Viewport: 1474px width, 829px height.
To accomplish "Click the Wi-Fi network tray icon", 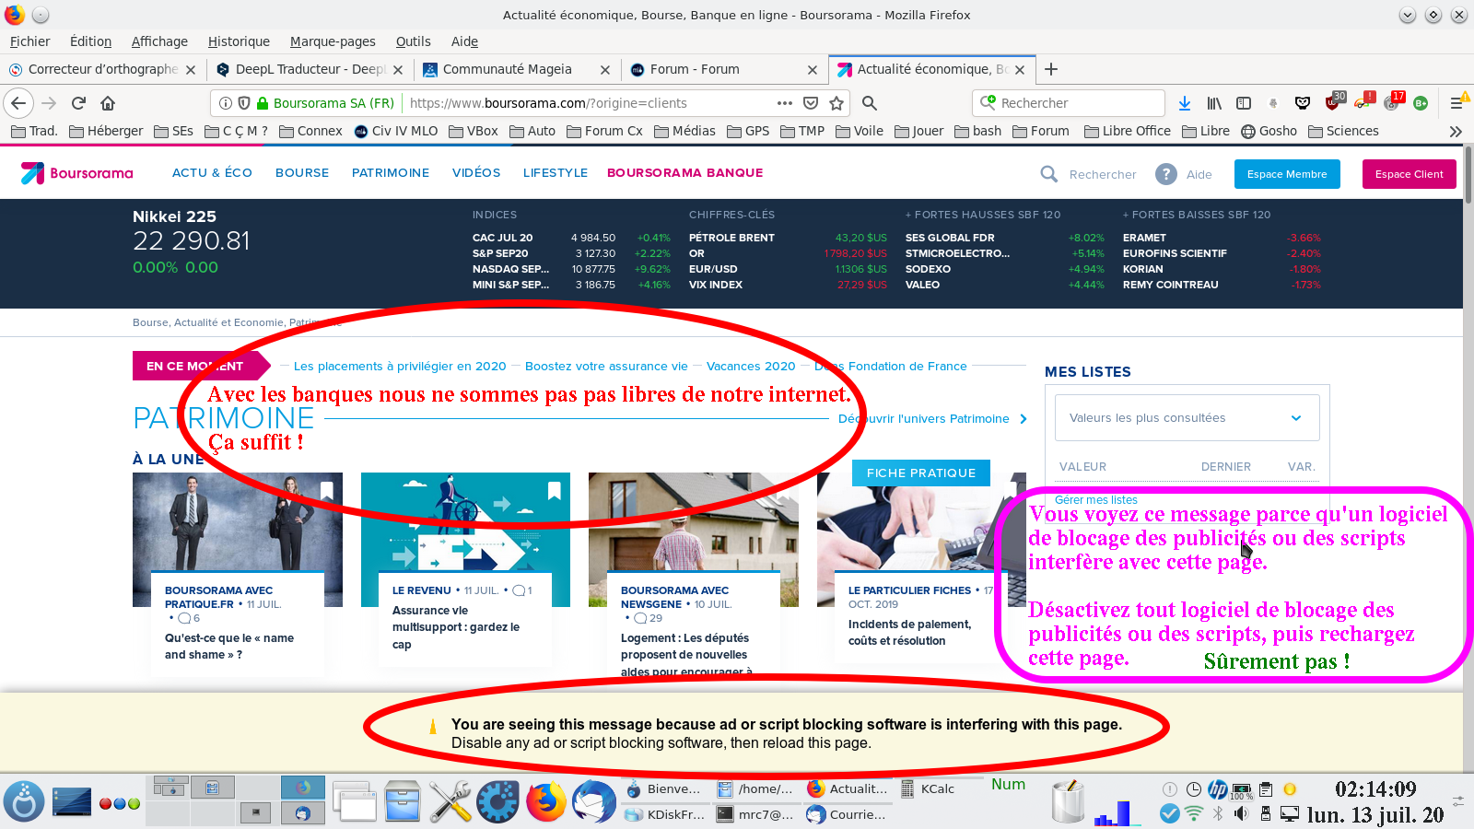I will [x=1194, y=813].
